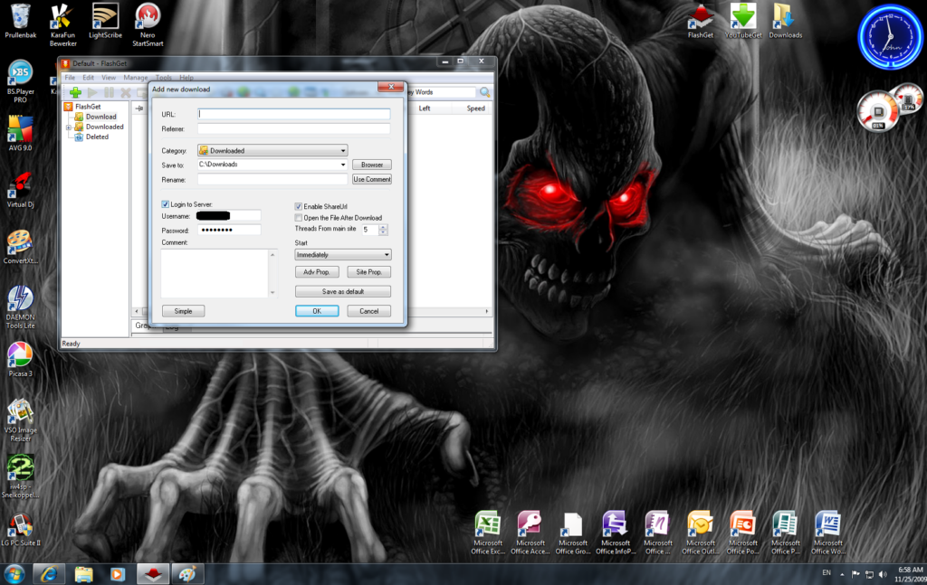
Task: Open Site Prop. settings
Action: [369, 272]
